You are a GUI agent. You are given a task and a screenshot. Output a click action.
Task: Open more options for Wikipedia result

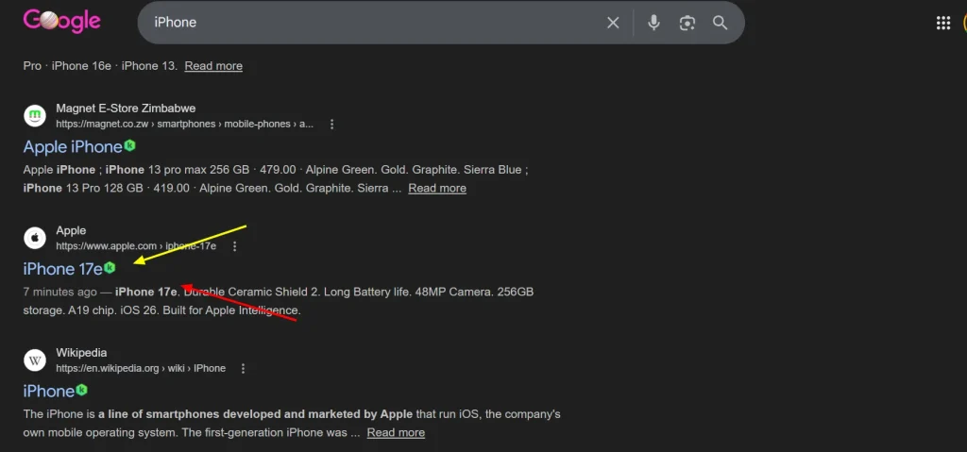(x=244, y=368)
